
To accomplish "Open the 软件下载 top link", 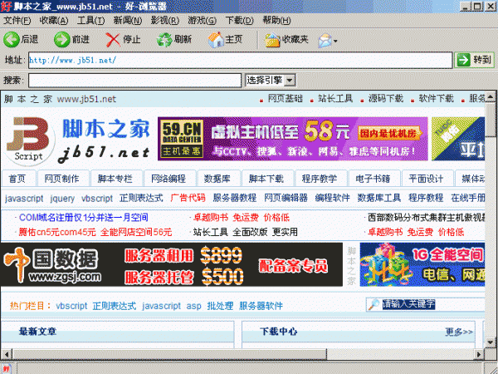I will pos(436,99).
